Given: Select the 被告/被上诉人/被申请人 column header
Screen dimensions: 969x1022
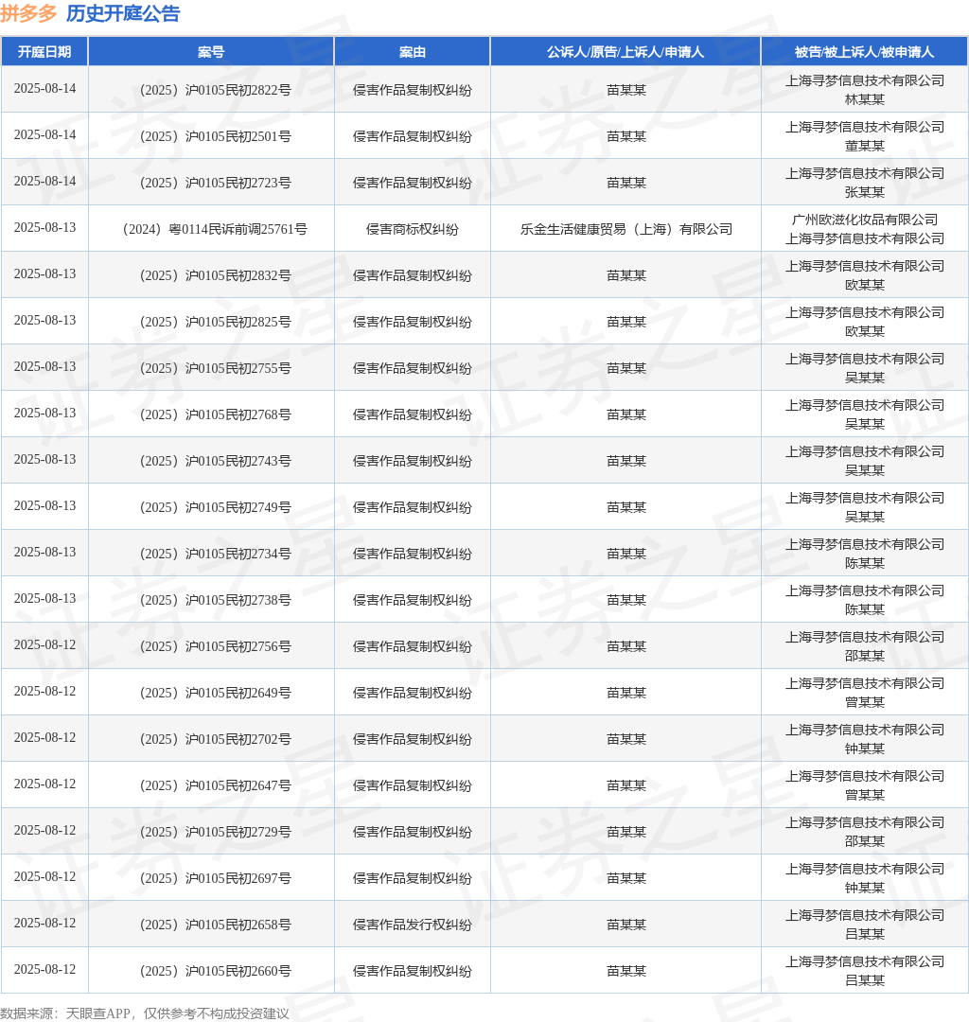Looking at the screenshot, I should 864,52.
